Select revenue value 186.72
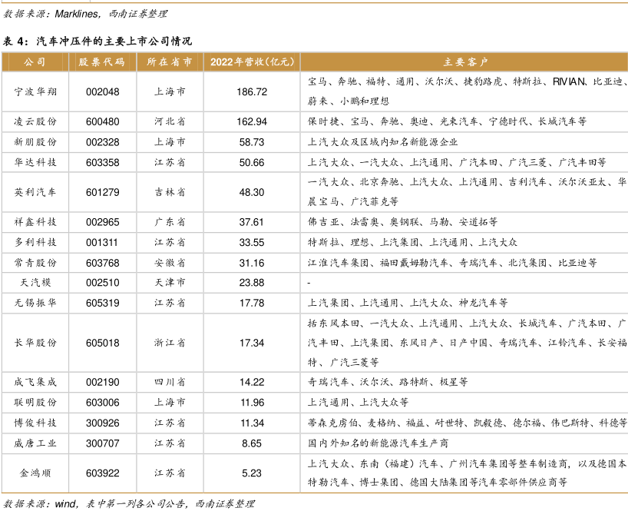The height and width of the screenshot is (521, 628). tap(251, 91)
